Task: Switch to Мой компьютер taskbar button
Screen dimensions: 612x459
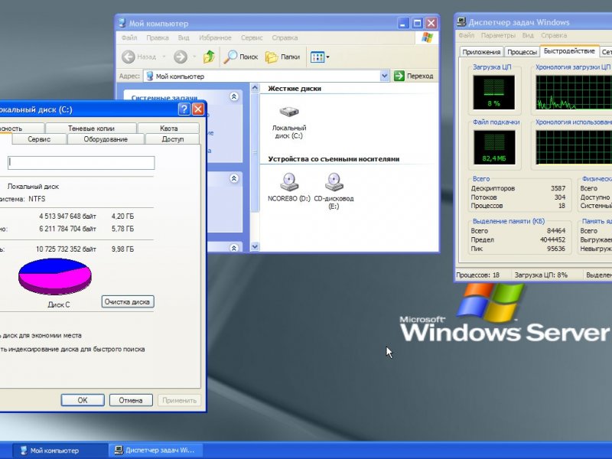Action: pos(60,451)
